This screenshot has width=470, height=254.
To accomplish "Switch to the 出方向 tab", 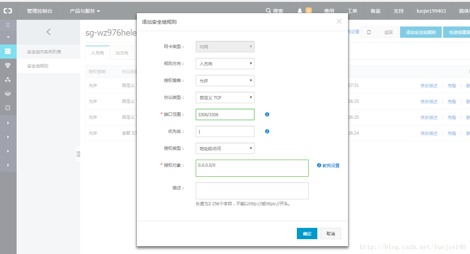I will pyautogui.click(x=122, y=53).
